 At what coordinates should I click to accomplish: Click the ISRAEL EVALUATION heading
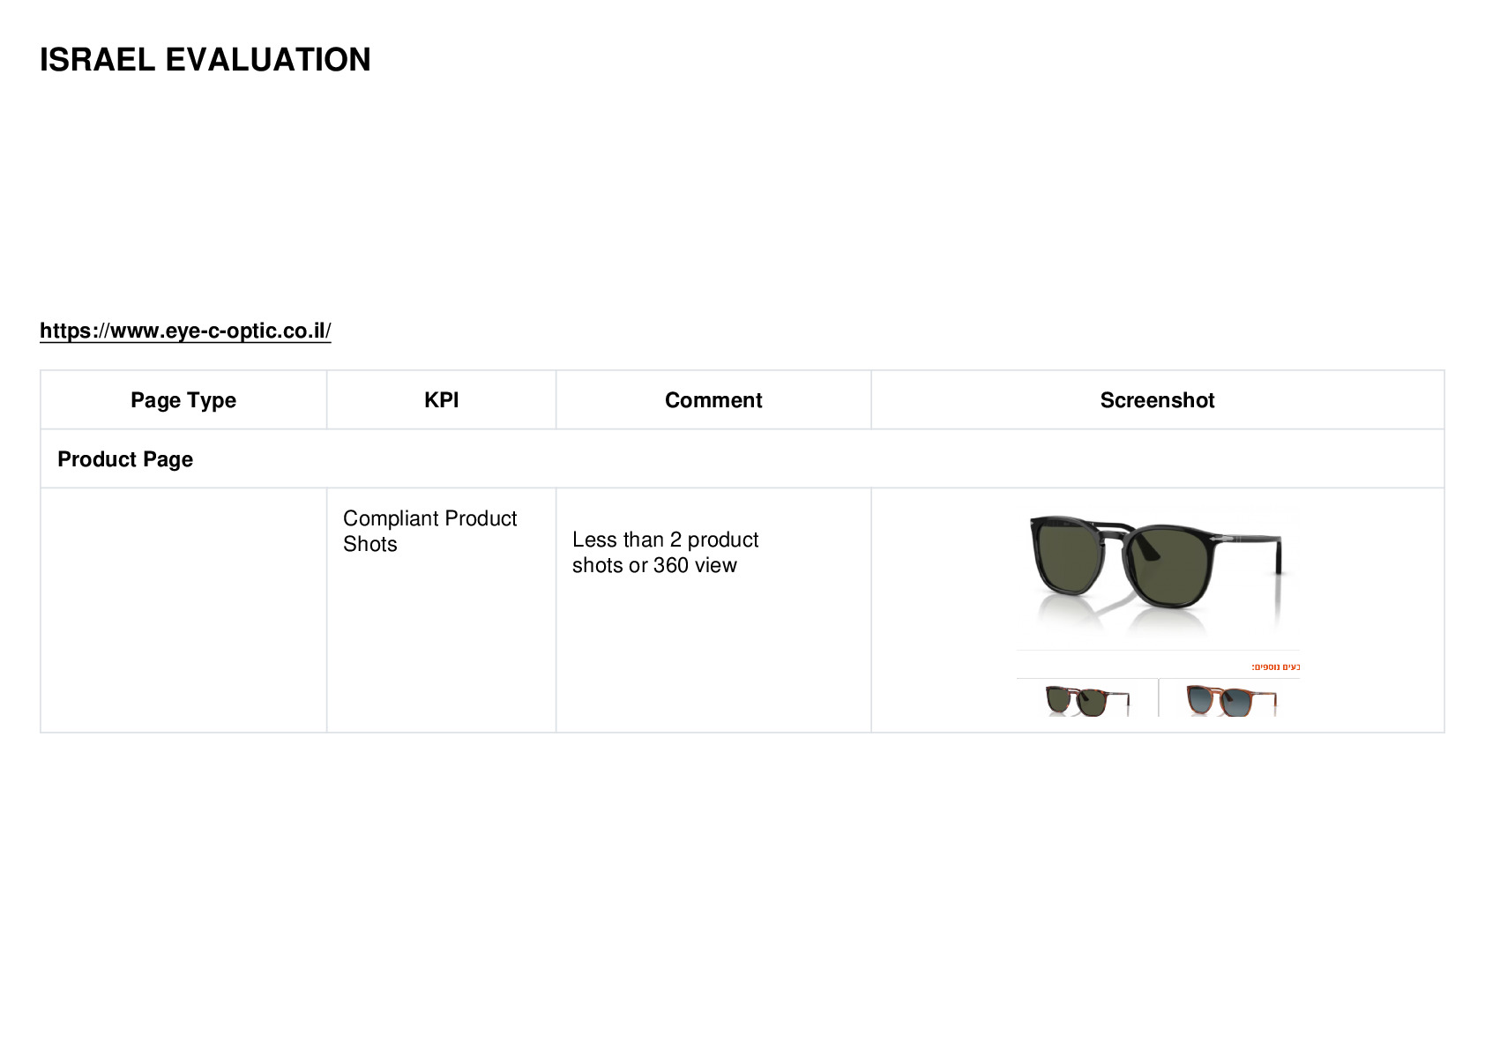205,60
